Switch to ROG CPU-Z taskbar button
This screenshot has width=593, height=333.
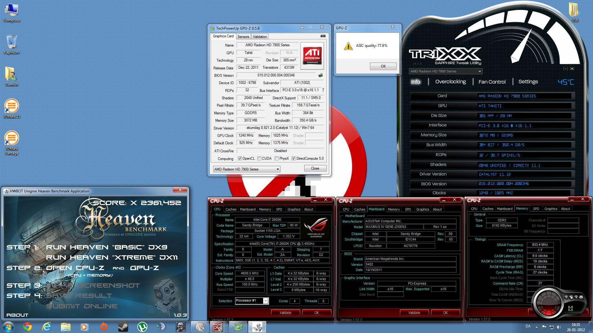click(218, 327)
